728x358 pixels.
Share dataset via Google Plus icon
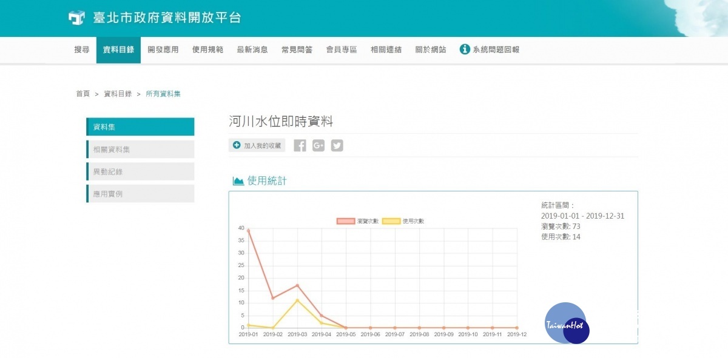pos(318,145)
